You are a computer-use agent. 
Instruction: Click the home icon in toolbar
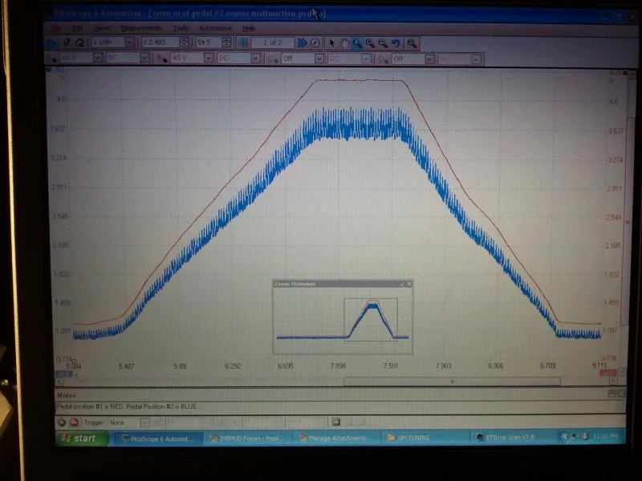80,42
